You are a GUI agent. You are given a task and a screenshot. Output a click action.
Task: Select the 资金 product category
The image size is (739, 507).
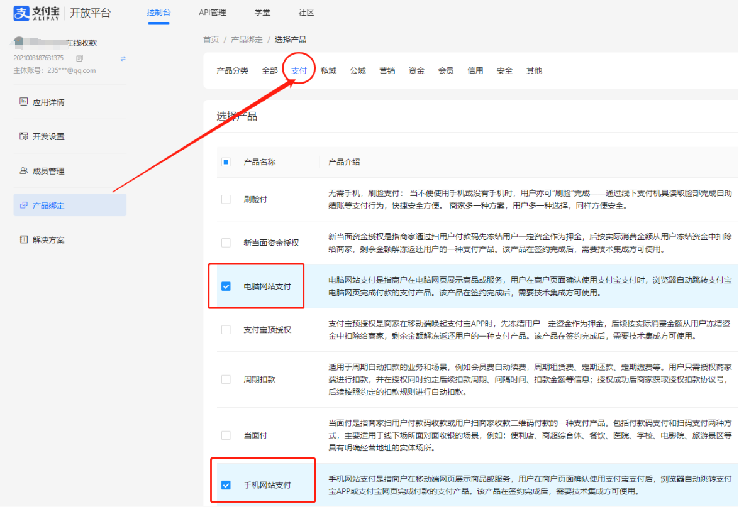pyautogui.click(x=416, y=70)
